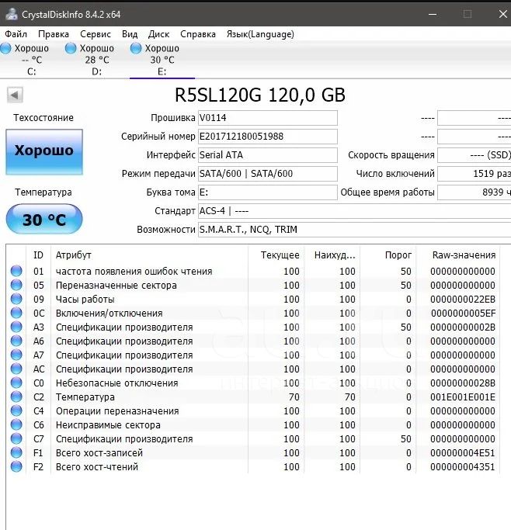
Task: Click status orb for disk C:
Action: point(5,48)
